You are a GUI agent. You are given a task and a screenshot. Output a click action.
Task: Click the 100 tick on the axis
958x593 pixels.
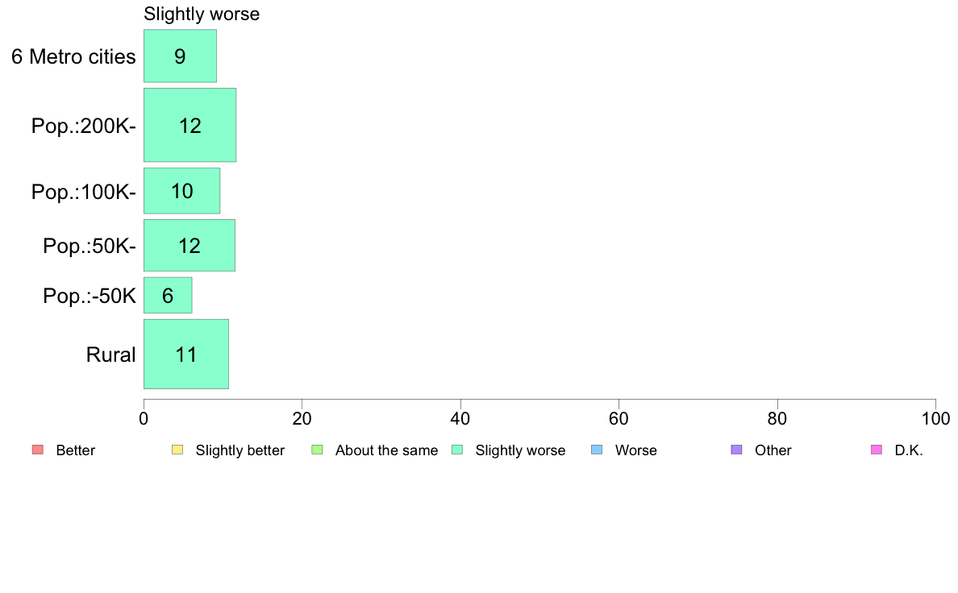[935, 418]
